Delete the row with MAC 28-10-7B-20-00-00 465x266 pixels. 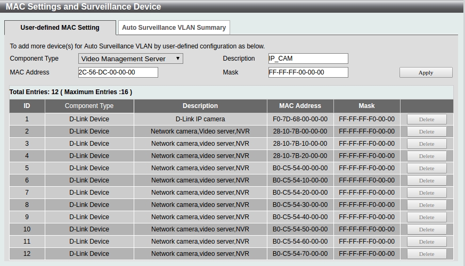(x=427, y=156)
